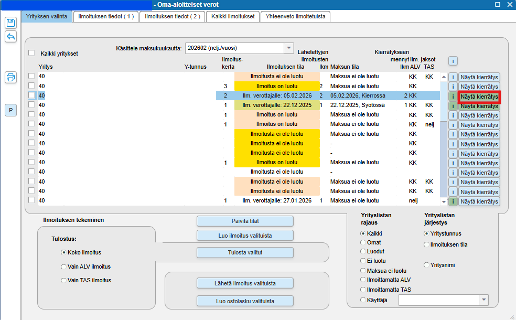Click the 'Ilm. verottajalle: 27.01.2026' cell
This screenshot has height=320, width=516.
click(x=277, y=200)
